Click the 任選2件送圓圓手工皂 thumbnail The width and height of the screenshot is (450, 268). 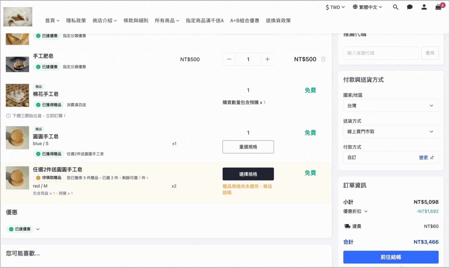17,178
